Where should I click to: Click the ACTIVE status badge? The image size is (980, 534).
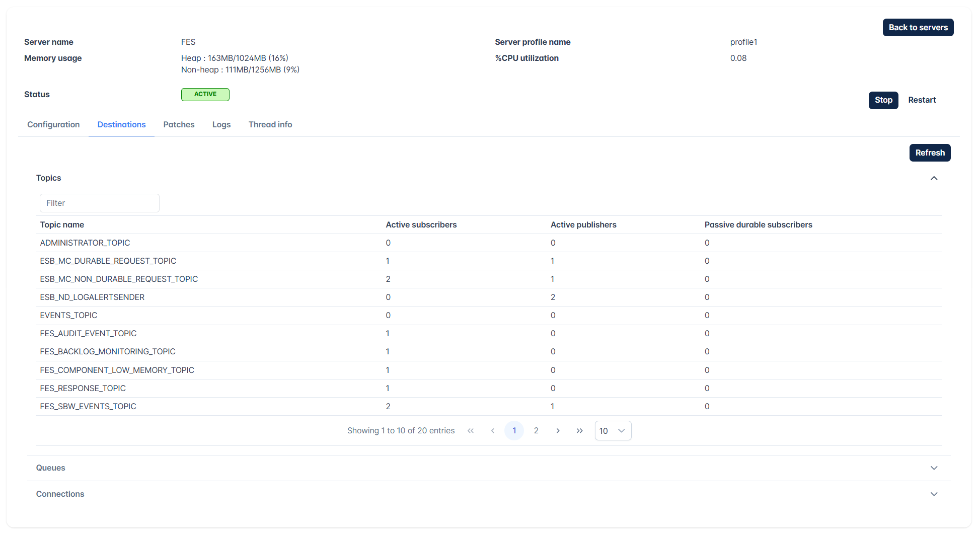[x=205, y=95]
